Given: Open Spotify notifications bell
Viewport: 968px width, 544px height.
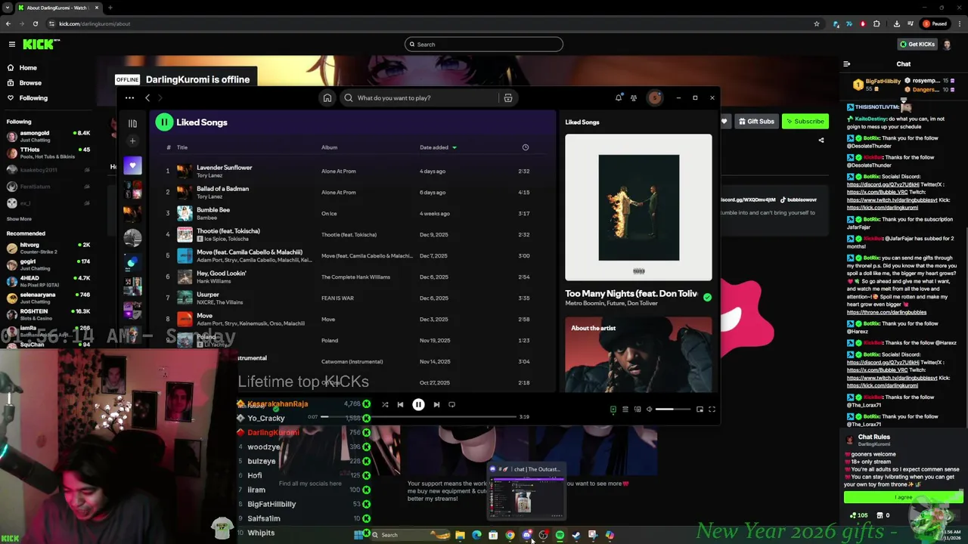Looking at the screenshot, I should [619, 97].
